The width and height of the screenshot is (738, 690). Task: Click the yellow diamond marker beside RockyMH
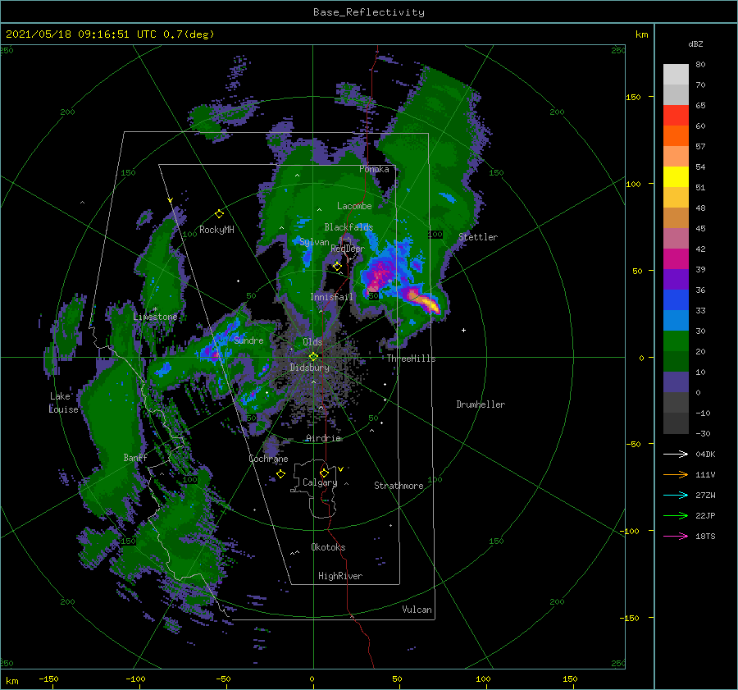219,214
